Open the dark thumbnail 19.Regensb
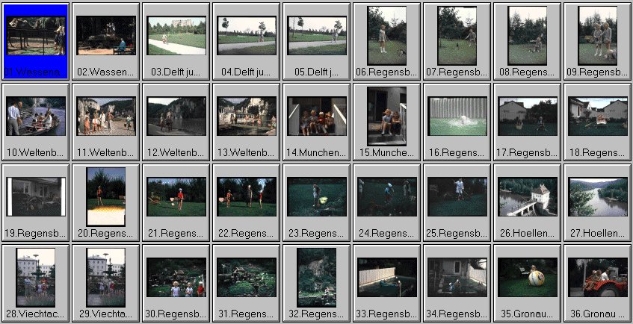The height and width of the screenshot is (324, 633). pyautogui.click(x=36, y=197)
